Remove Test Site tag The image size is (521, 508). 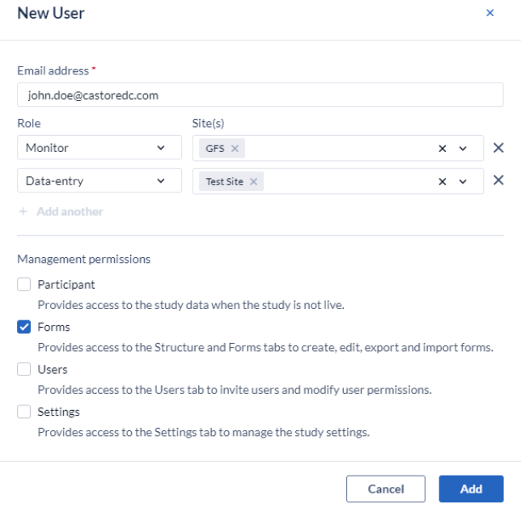[253, 181]
